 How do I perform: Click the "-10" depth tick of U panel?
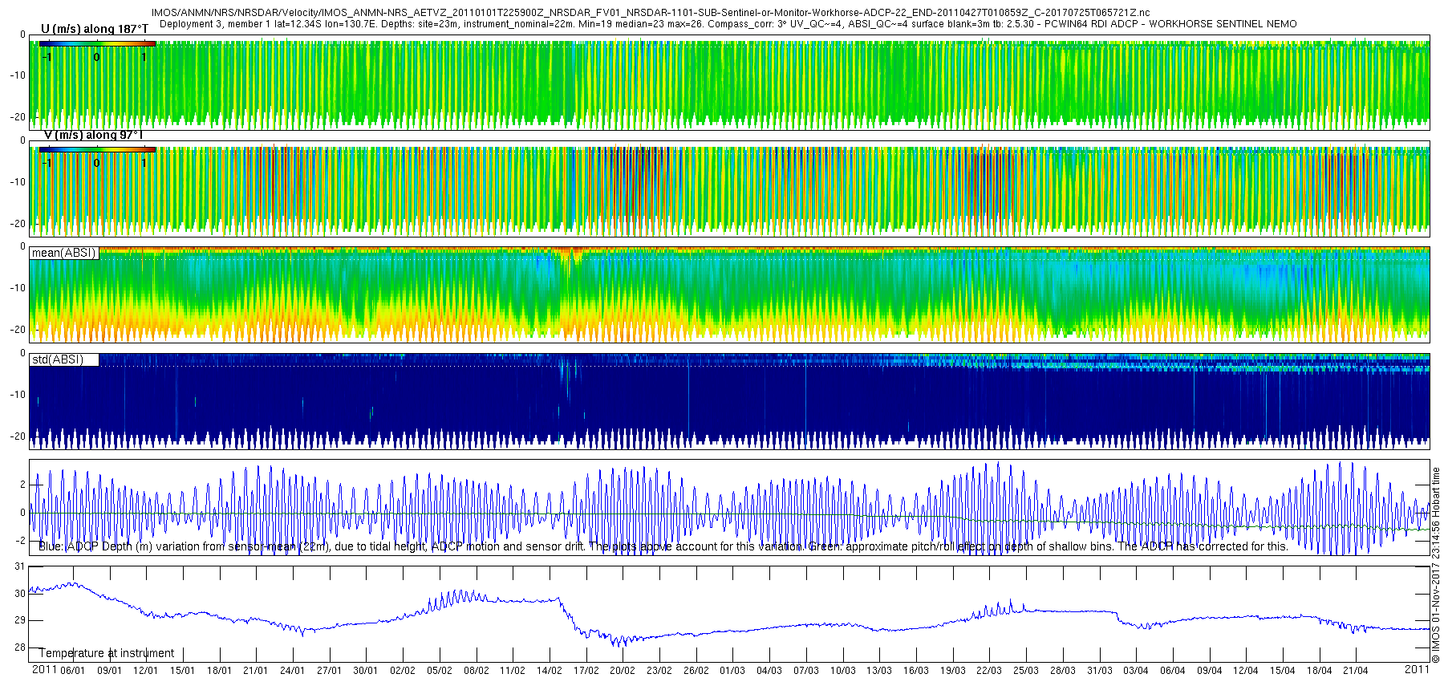pyautogui.click(x=17, y=75)
